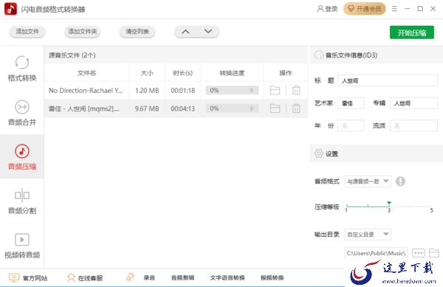This screenshot has height=287, width=443.
Task: Click the 登录 login user icon
Action: [327, 9]
